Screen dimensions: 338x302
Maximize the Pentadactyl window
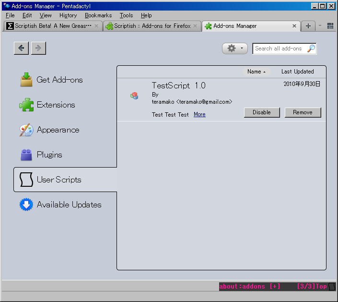[323, 6]
